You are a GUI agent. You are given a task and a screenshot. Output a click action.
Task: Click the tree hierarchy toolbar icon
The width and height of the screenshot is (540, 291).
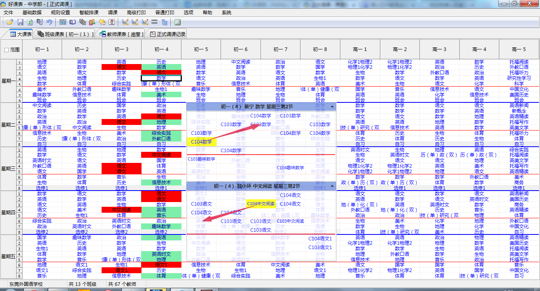pos(164,22)
